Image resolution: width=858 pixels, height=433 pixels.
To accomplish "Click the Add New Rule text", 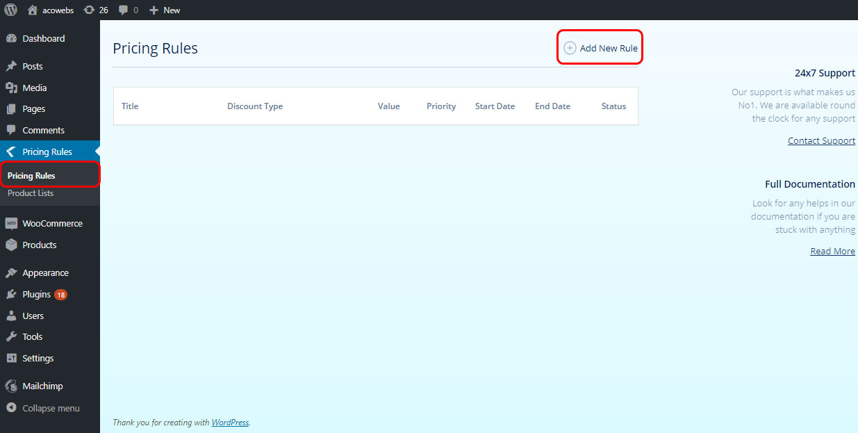I will [x=609, y=48].
